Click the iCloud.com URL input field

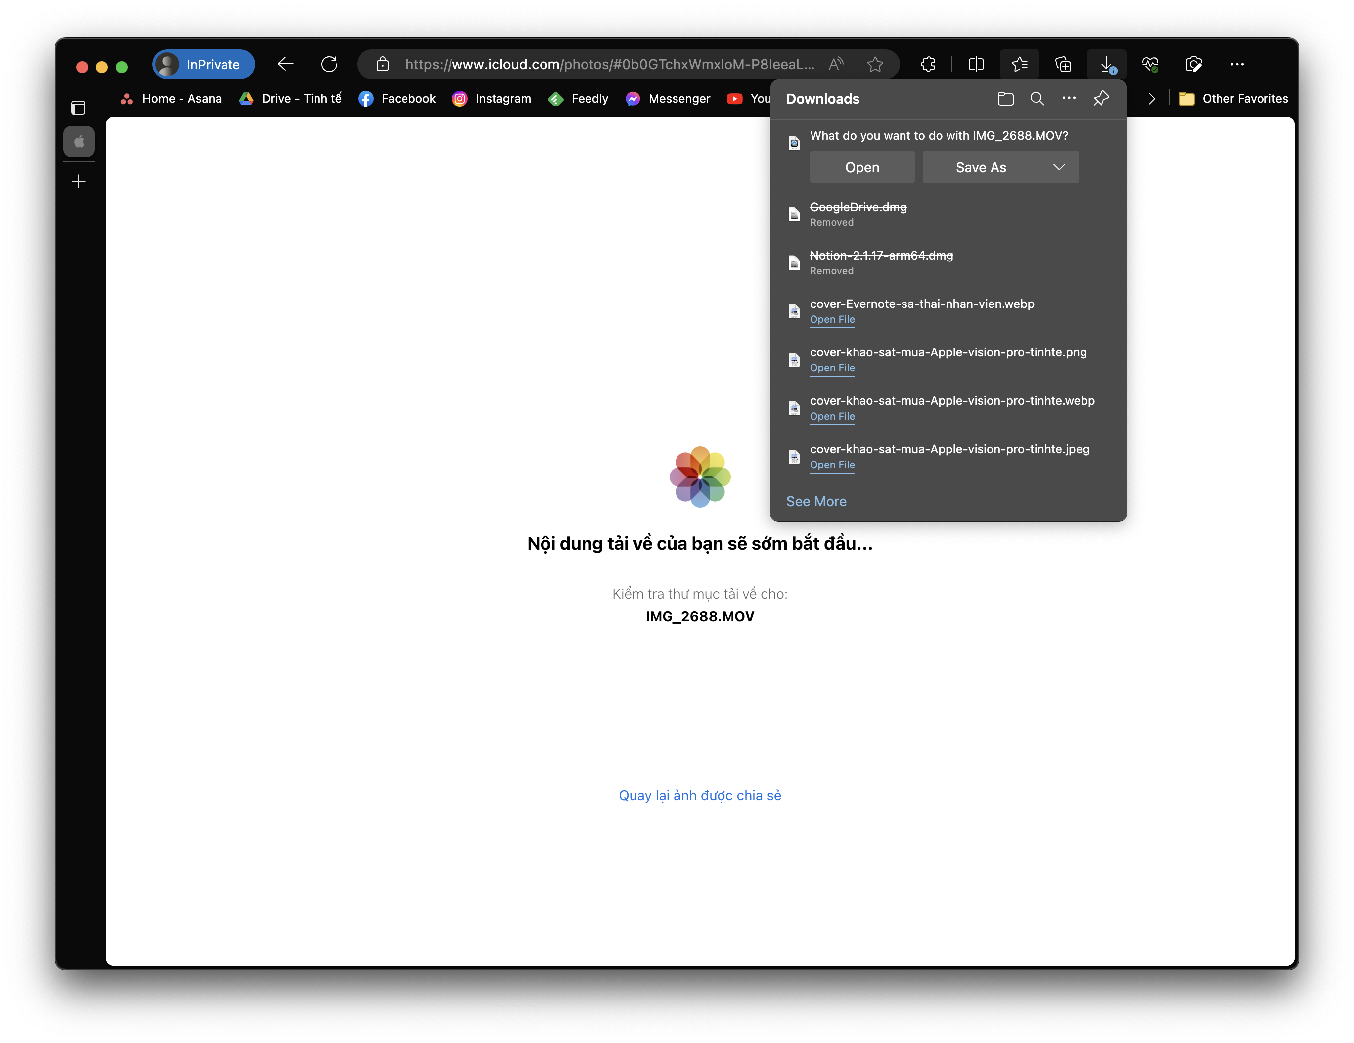click(608, 65)
